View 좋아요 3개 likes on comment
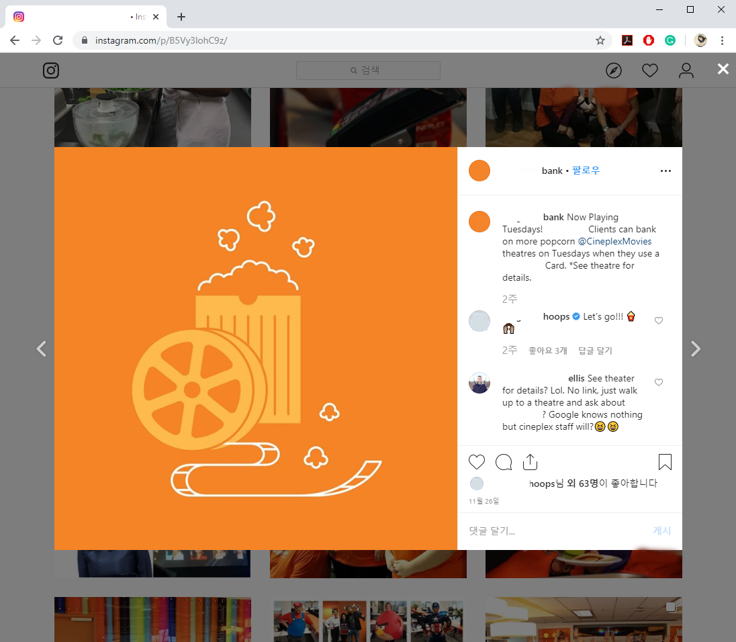The image size is (736, 642). pos(548,351)
